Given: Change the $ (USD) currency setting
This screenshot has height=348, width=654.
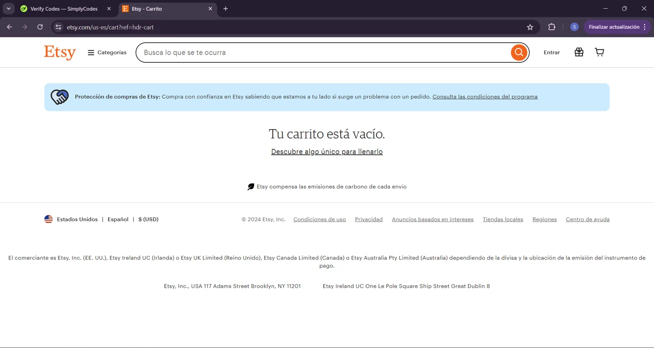Looking at the screenshot, I should click(148, 219).
